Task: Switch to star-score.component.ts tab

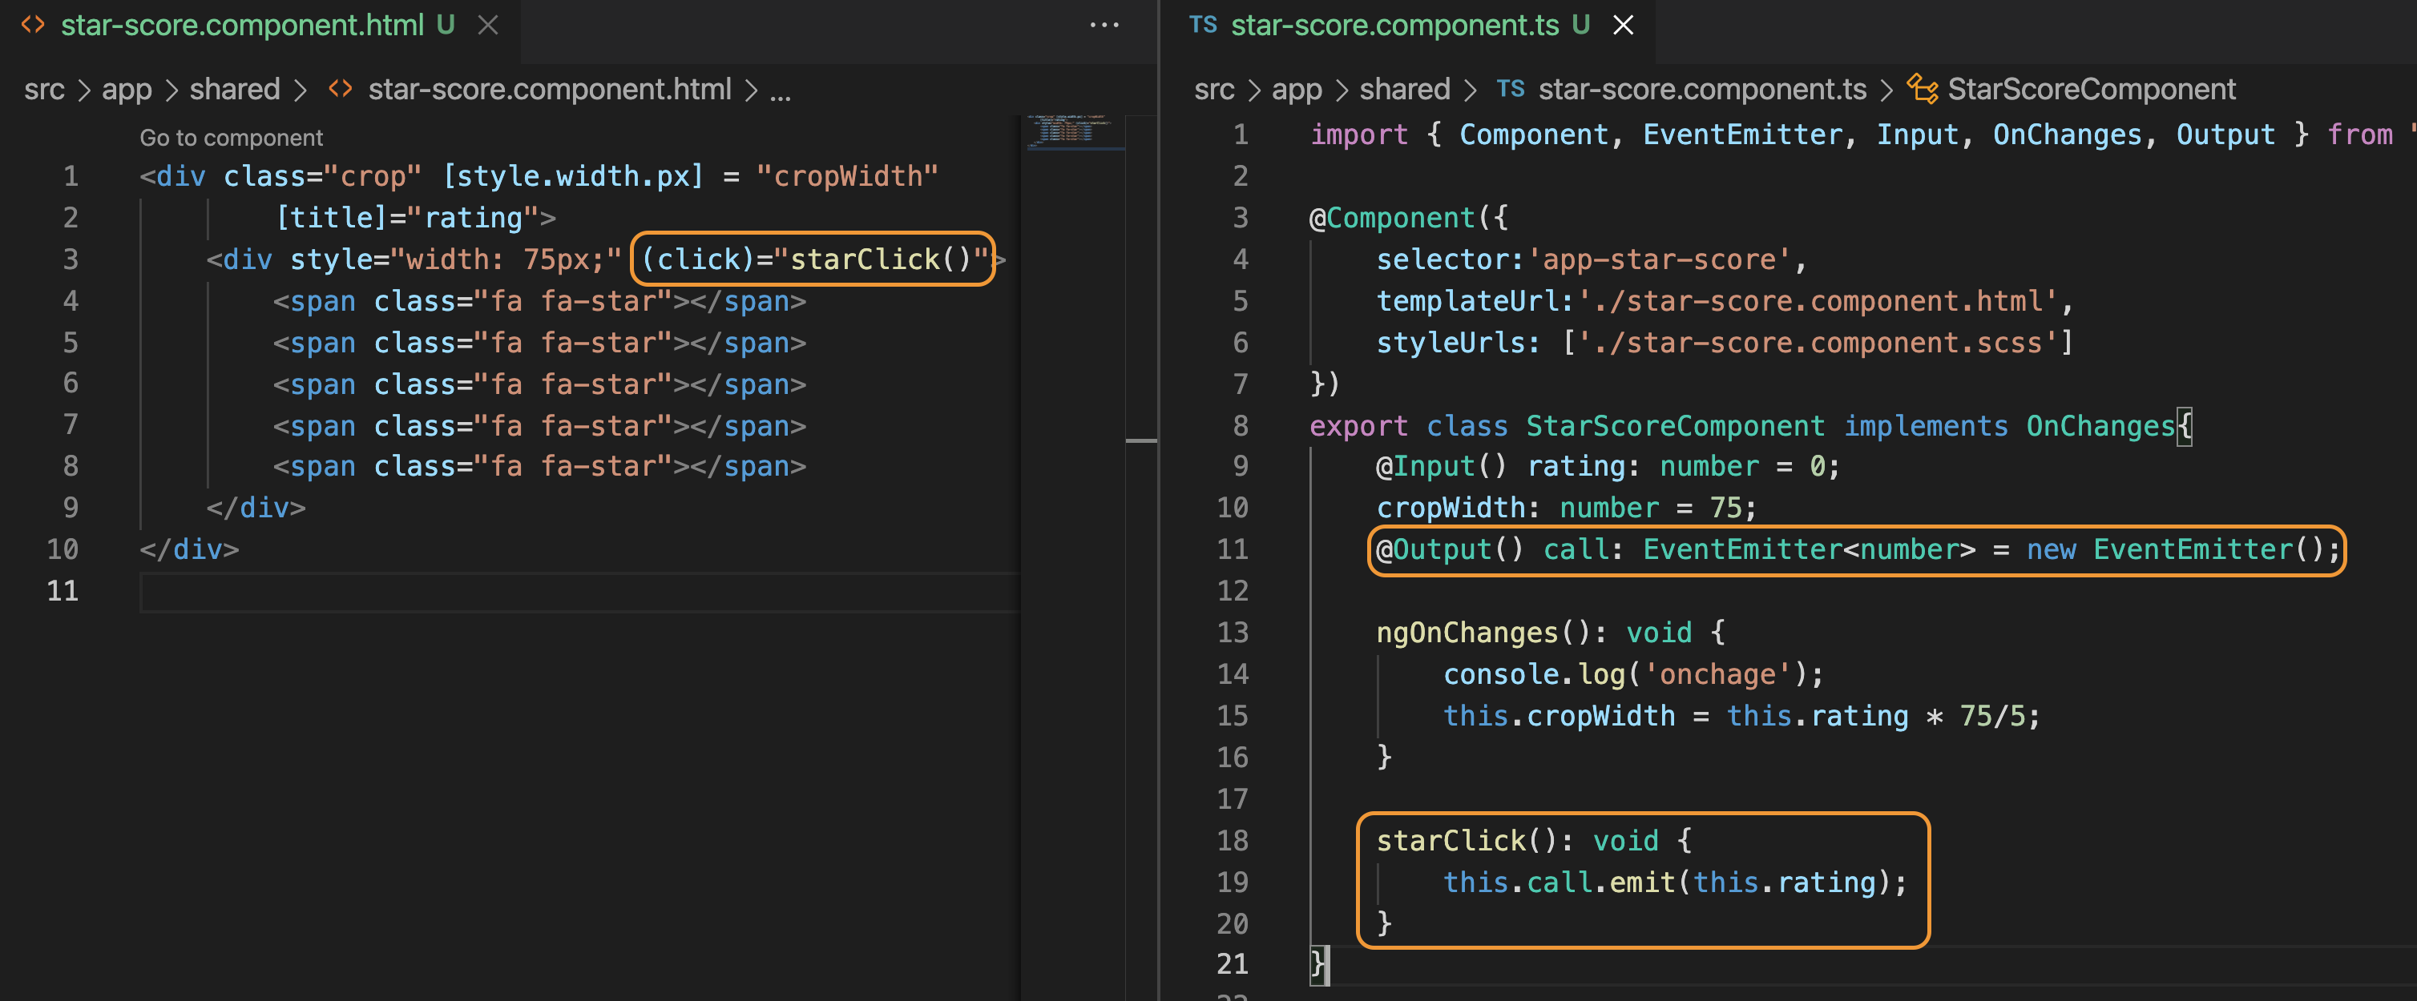Action: point(1394,26)
